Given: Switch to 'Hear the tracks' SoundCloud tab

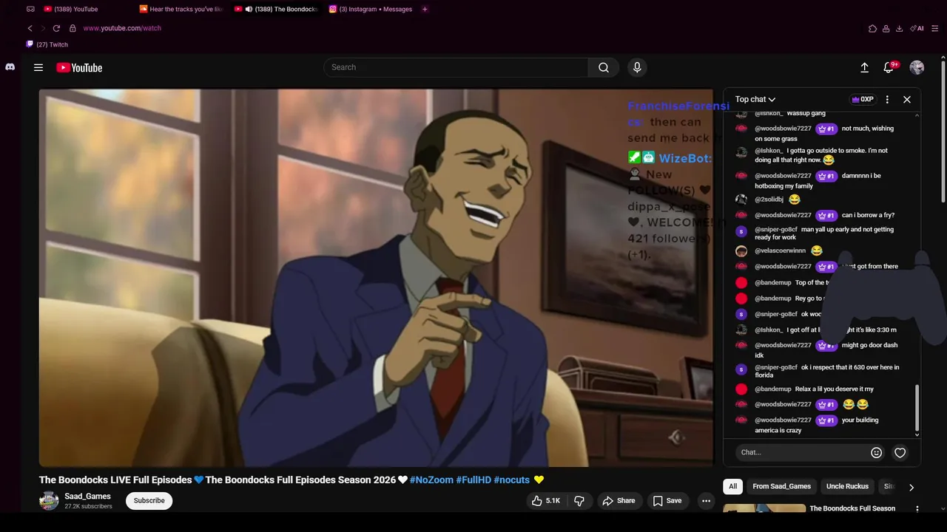Looking at the screenshot, I should pos(181,9).
